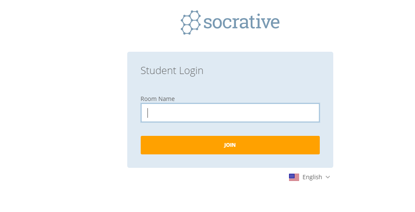The image size is (415, 212).
Task: Expand the language chevron arrow
Action: 328,177
